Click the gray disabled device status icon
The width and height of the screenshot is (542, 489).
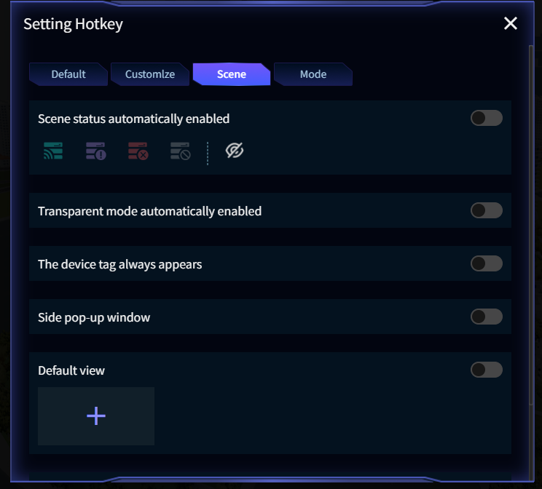click(181, 151)
